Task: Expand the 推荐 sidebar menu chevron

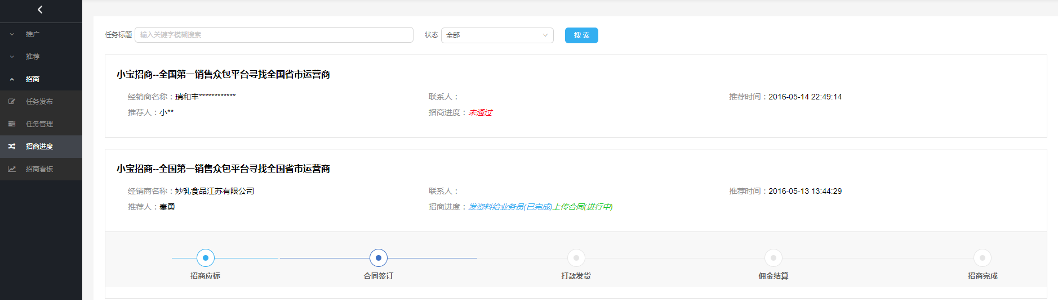Action: point(12,57)
